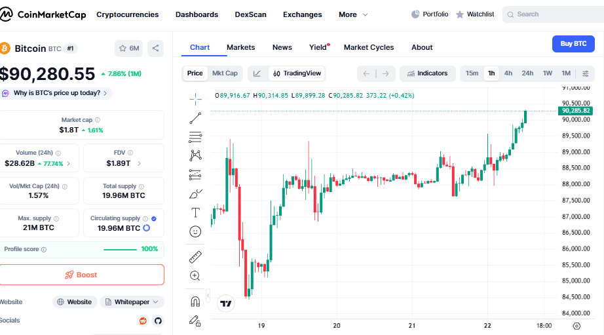The height and width of the screenshot is (335, 604).
Task: Expand the Whitepaper dropdown
Action: [132, 302]
